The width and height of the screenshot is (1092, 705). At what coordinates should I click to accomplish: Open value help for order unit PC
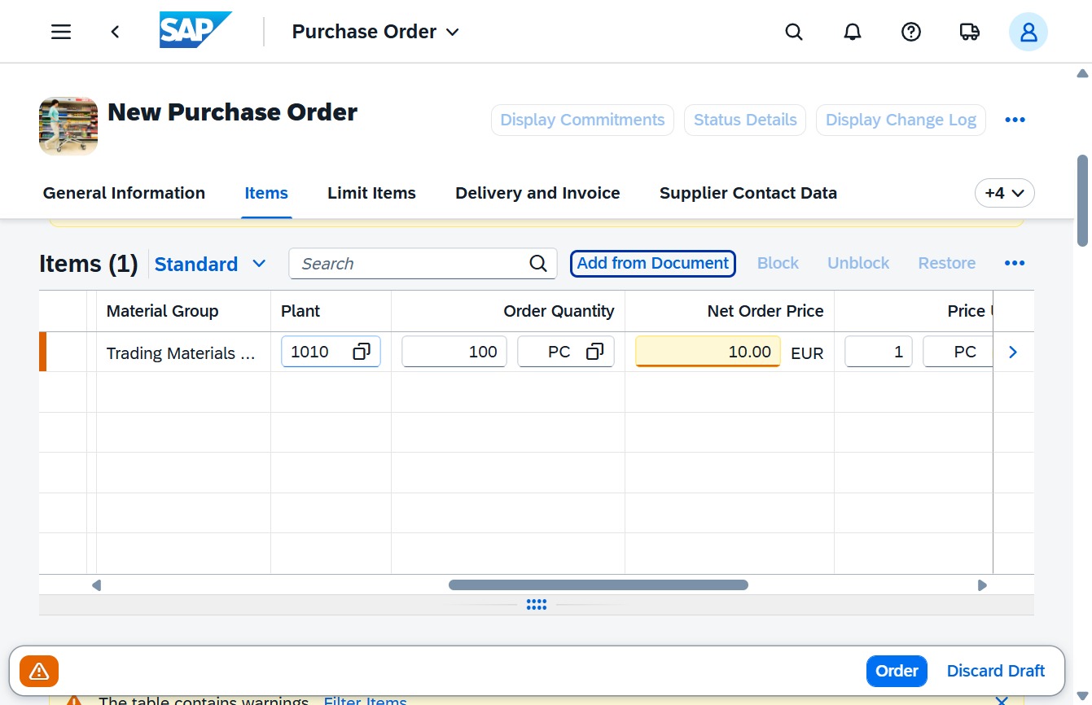point(595,352)
